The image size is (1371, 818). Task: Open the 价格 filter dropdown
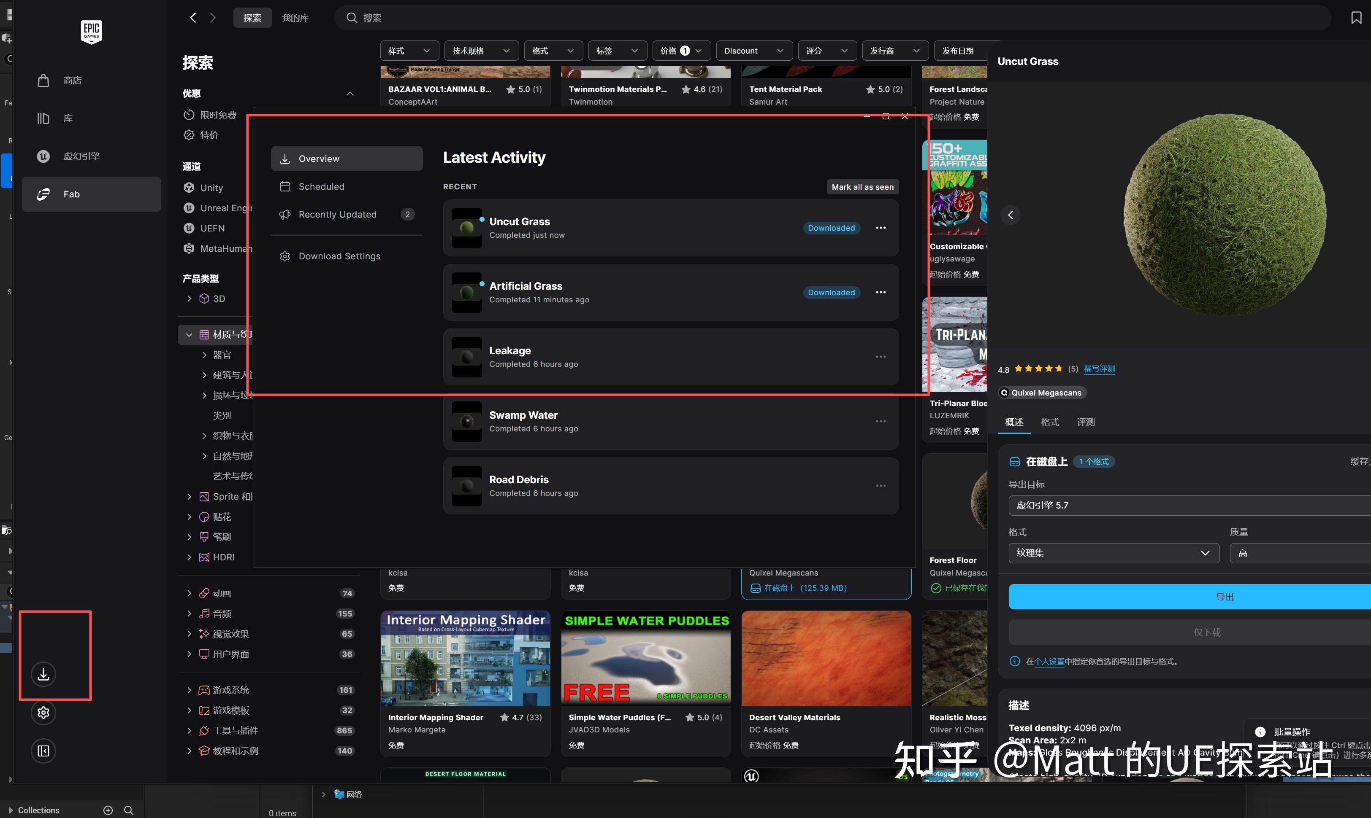pos(681,51)
